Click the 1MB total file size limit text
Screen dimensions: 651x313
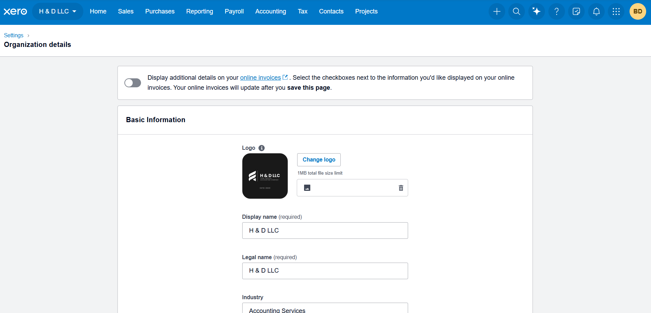coord(320,173)
